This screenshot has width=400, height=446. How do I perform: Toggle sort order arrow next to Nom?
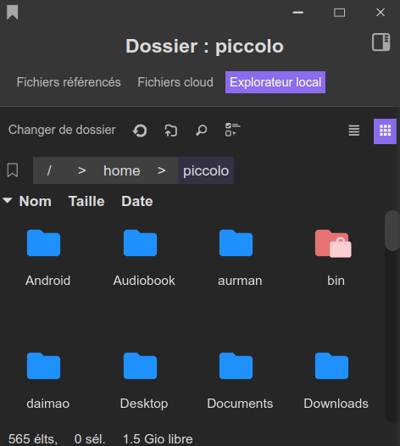pyautogui.click(x=7, y=200)
